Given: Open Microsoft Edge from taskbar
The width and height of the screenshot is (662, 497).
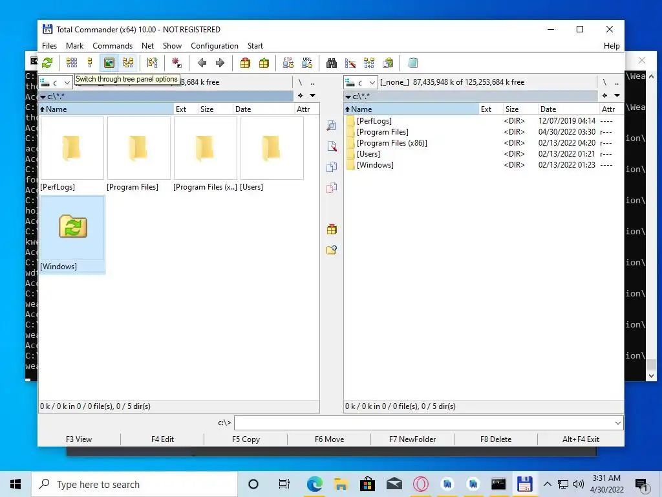Looking at the screenshot, I should (315, 484).
